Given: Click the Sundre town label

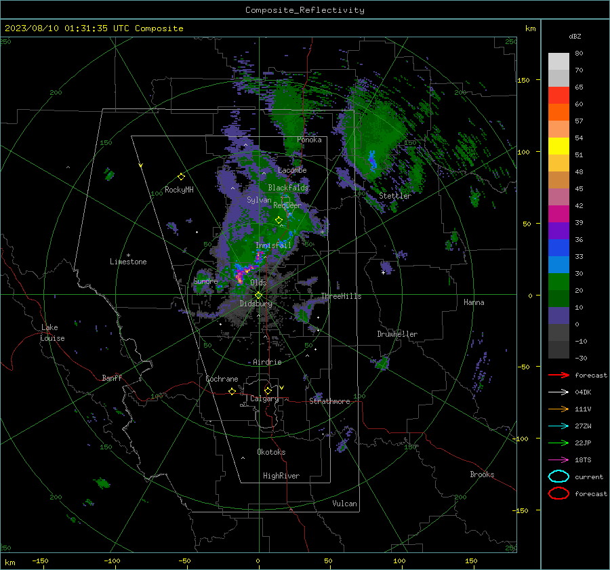Looking at the screenshot, I should 205,281.
